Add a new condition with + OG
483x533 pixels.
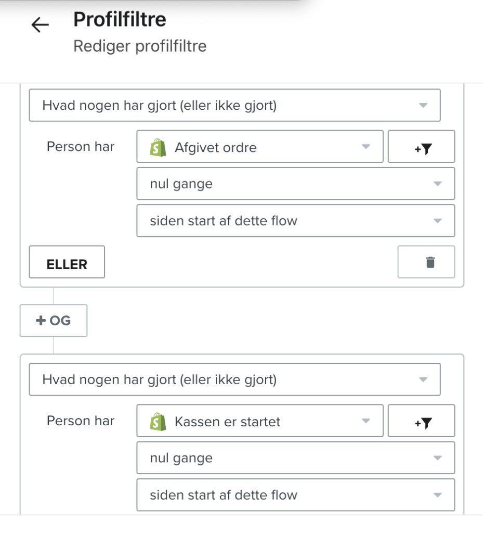[x=54, y=321]
